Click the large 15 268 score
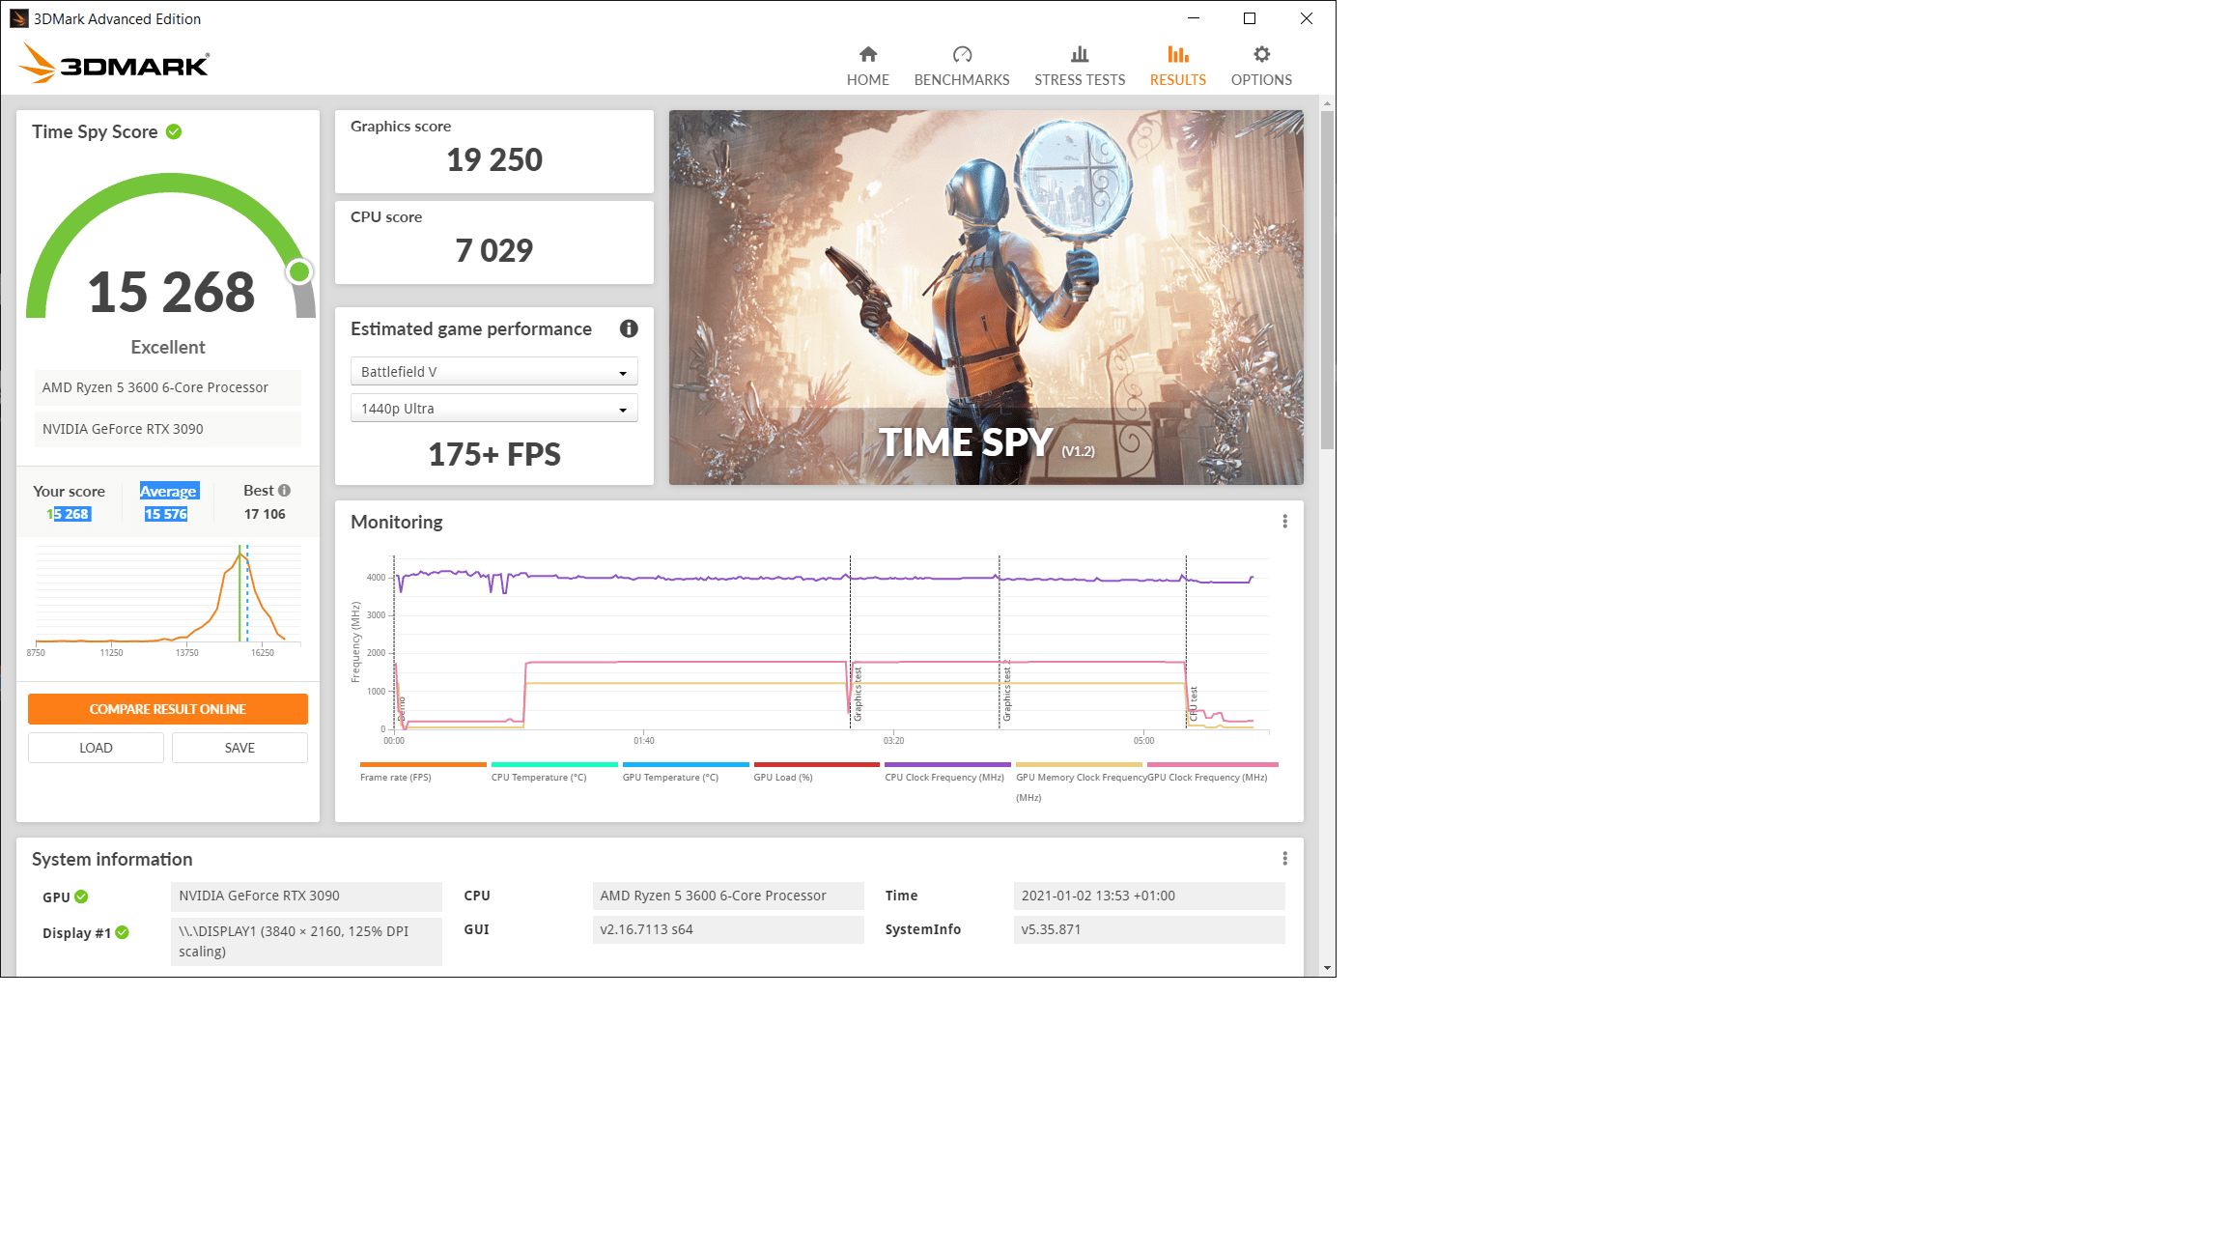Viewport: 2225px width, 1252px height. point(171,292)
